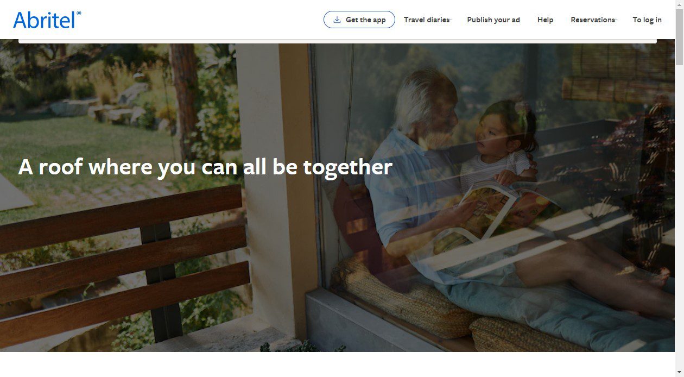This screenshot has width=684, height=377.
Task: Select To log in
Action: (647, 20)
